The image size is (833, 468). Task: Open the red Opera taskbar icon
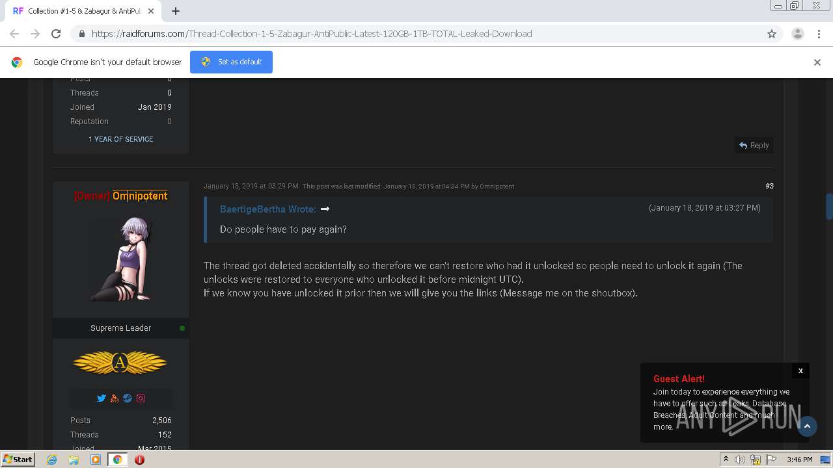tap(139, 459)
